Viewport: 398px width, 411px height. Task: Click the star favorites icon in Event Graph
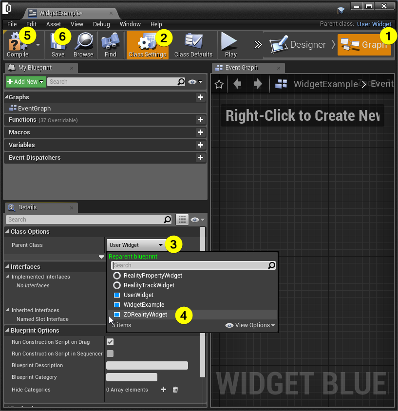coord(219,84)
